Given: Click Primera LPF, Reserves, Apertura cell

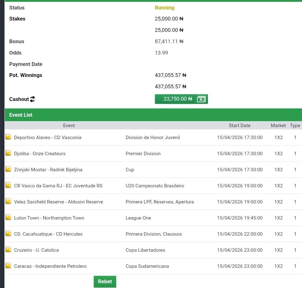Looking at the screenshot, I should pyautogui.click(x=160, y=202).
